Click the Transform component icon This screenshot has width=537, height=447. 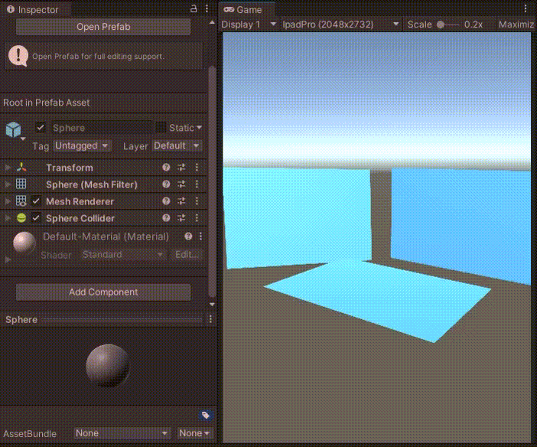tap(21, 168)
